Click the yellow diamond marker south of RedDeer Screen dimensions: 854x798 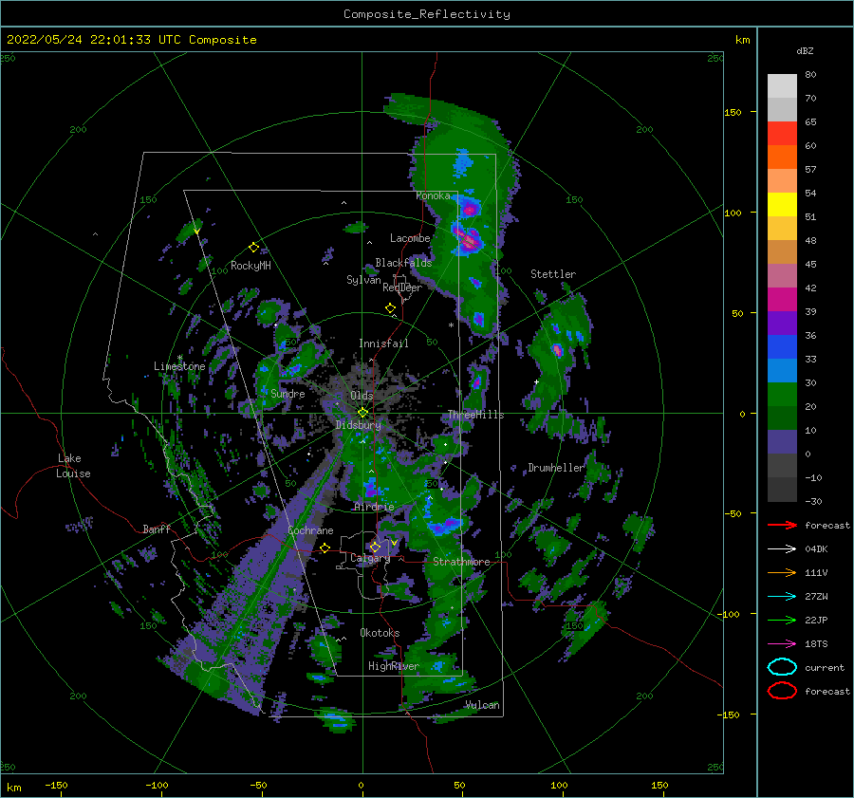pos(391,307)
